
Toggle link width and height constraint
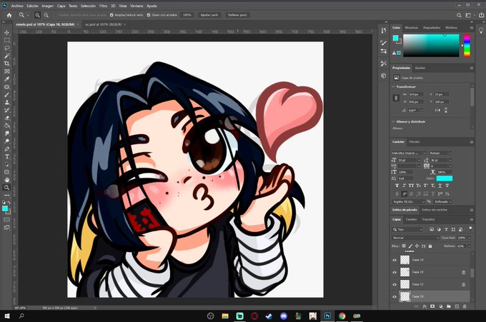click(x=396, y=98)
